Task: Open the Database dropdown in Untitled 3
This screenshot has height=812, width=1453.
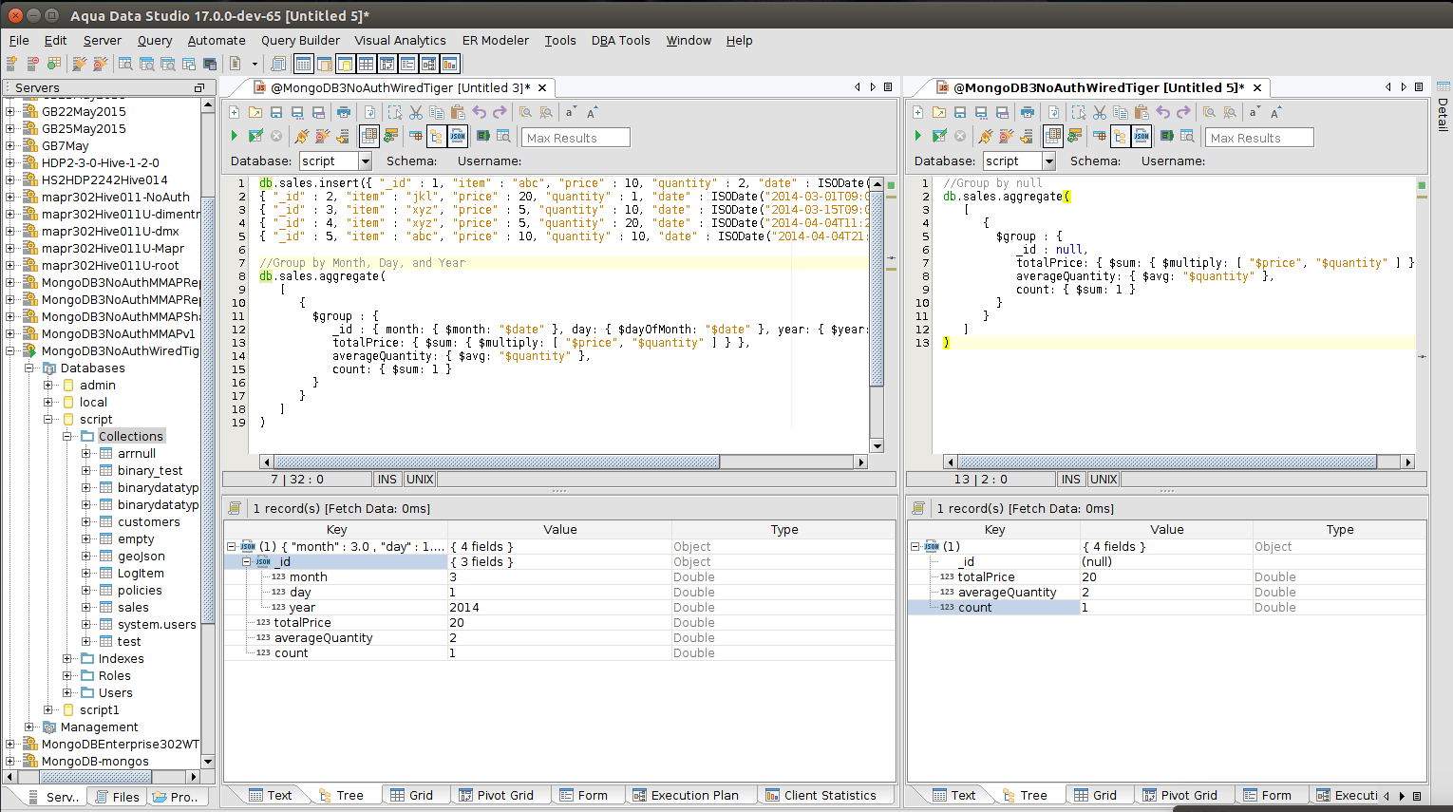Action: tap(365, 161)
